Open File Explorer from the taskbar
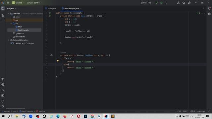 (17, 116)
